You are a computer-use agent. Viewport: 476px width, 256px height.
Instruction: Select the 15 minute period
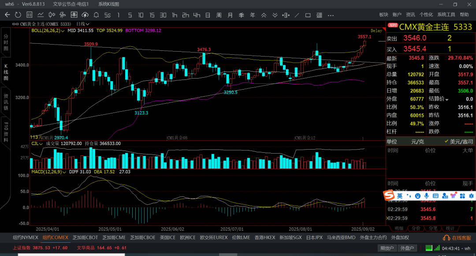152,15
